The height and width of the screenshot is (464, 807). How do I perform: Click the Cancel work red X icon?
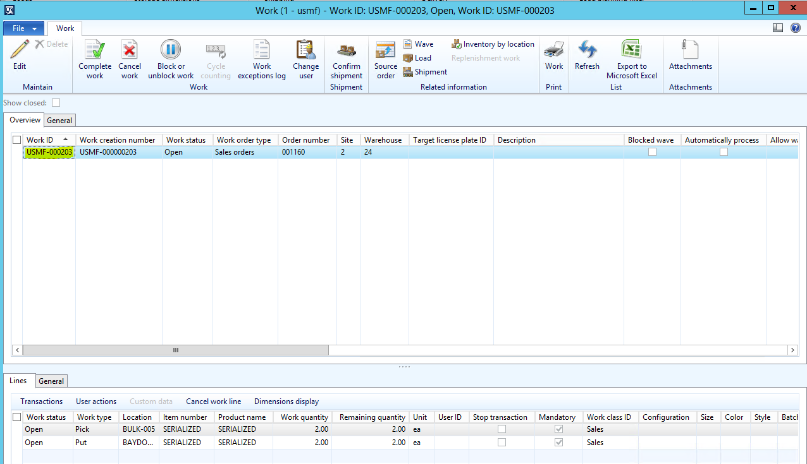click(x=130, y=51)
